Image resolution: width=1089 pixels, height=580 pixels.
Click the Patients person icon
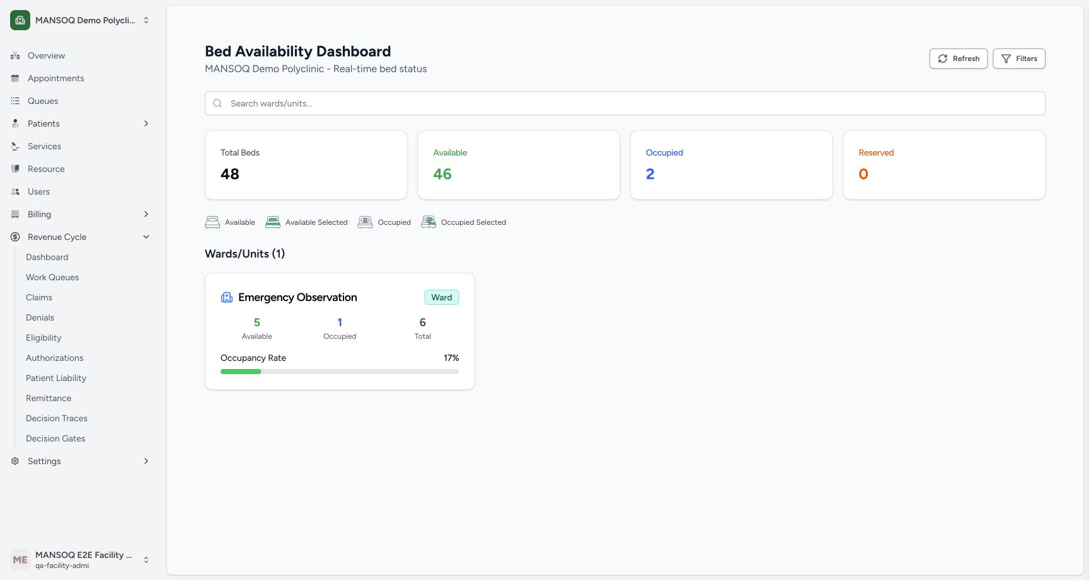(x=15, y=124)
